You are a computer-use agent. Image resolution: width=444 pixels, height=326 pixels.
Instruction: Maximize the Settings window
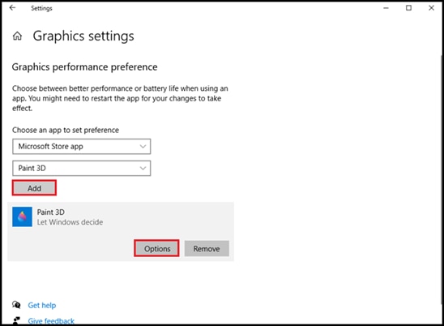point(408,8)
